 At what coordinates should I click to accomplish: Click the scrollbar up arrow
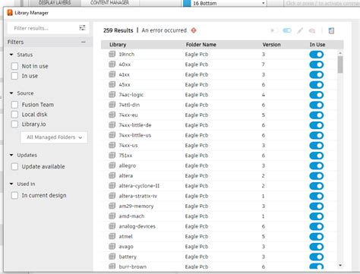pyautogui.click(x=340, y=53)
